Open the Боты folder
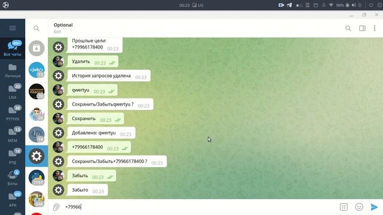 (13, 178)
